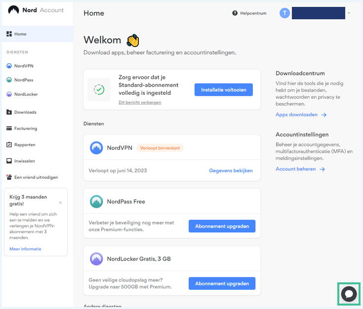Click 'Gegevens bekijken' for NordVPN

pyautogui.click(x=231, y=171)
